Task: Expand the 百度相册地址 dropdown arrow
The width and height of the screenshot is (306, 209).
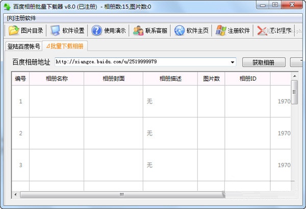Action: point(233,62)
